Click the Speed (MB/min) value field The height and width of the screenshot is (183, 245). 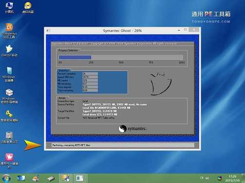90,77
